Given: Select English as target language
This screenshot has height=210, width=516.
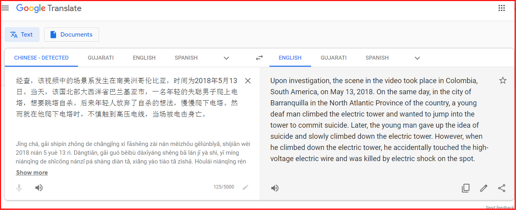Looking at the screenshot, I should tap(290, 58).
